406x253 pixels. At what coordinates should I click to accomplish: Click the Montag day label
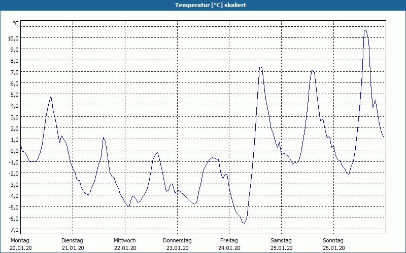tap(20, 241)
